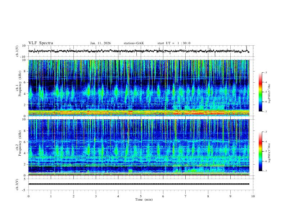
Task: Click the log(PSD) unit label beside ch.1 colorbar
Action: [x=270, y=93]
